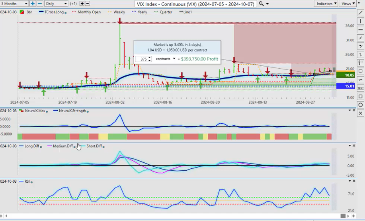Click the blue minus zoom out button
Image resolution: width=365 pixels, height=221 pixels.
pyautogui.click(x=40, y=4)
